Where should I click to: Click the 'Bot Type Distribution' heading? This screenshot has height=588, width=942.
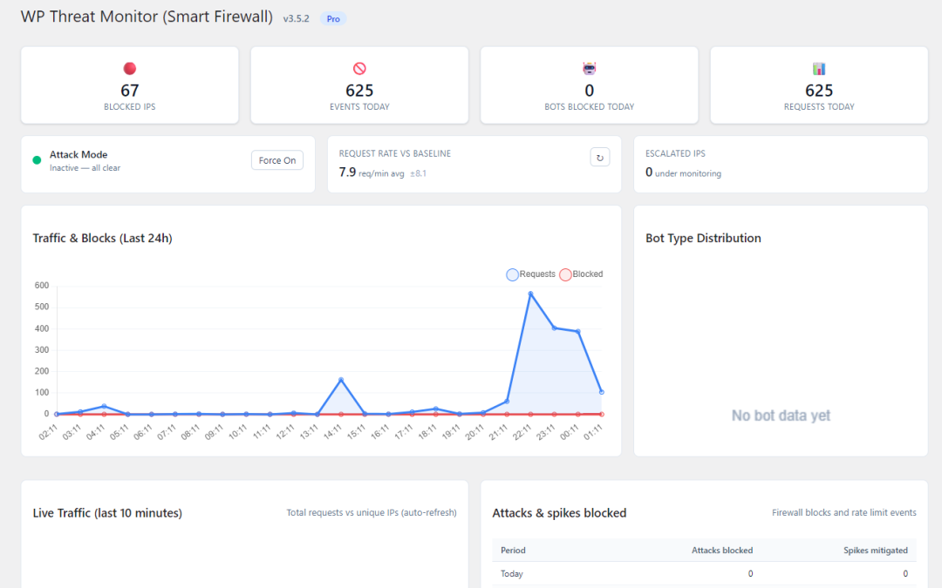(x=703, y=238)
